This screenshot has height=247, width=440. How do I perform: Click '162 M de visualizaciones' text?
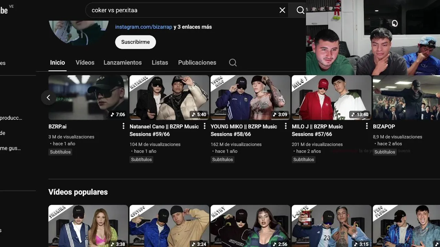click(236, 144)
